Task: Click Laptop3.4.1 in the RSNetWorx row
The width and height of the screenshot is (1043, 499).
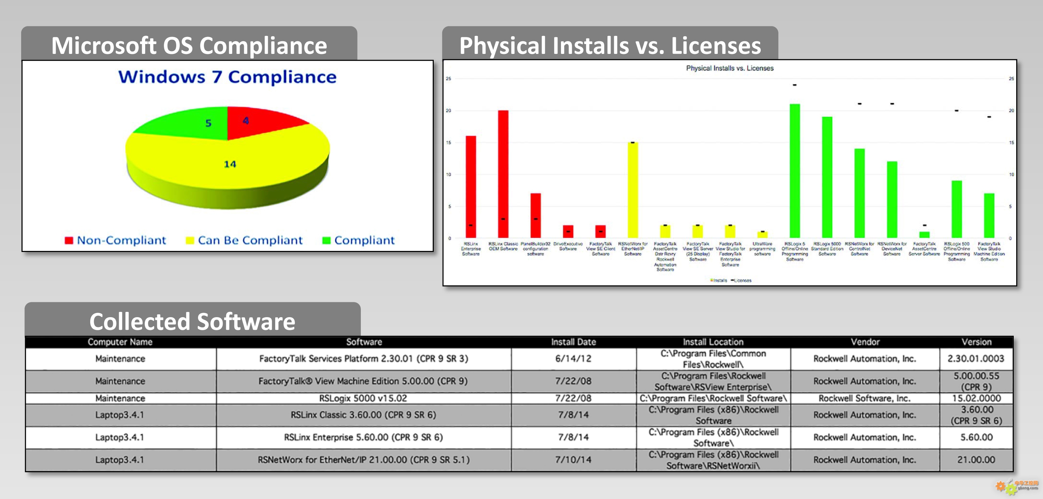Action: (x=120, y=460)
